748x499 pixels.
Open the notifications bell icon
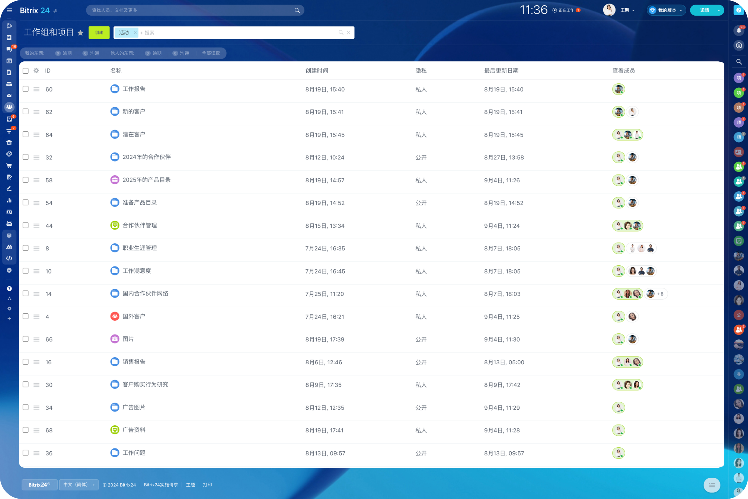739,31
